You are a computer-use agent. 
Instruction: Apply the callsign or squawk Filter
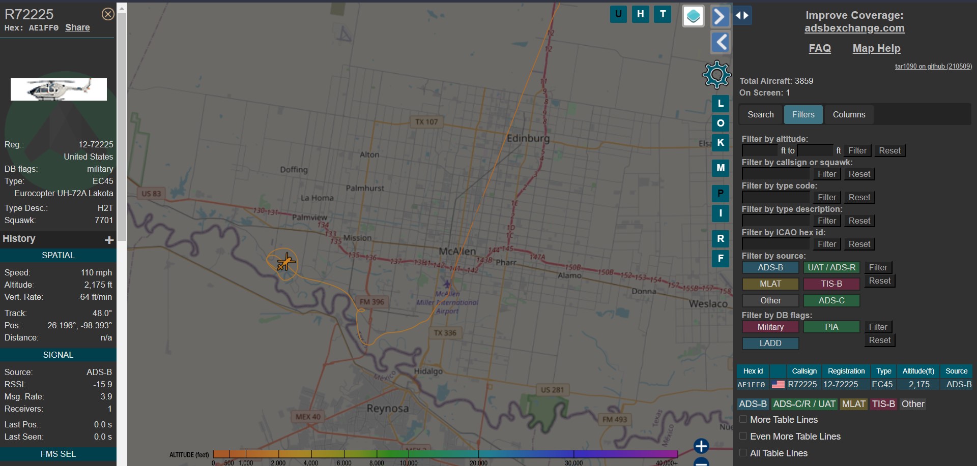[x=826, y=174]
